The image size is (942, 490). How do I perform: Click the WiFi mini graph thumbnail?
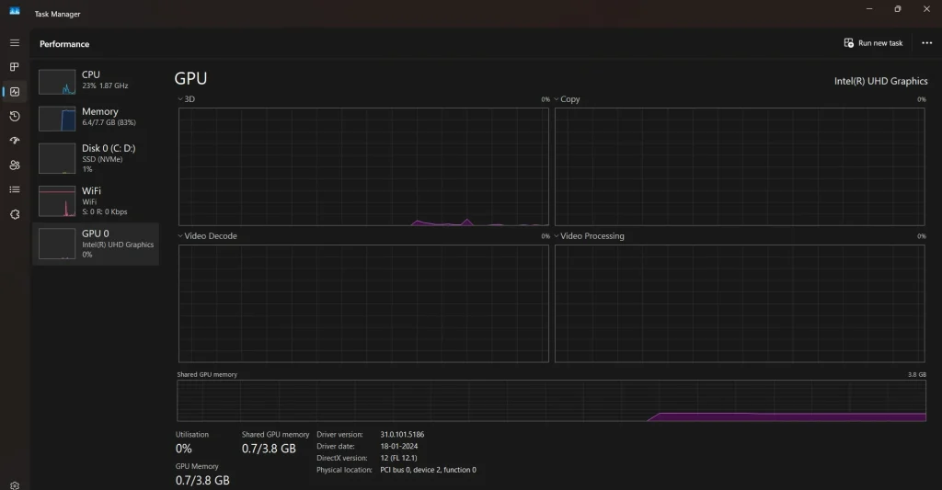tap(57, 201)
